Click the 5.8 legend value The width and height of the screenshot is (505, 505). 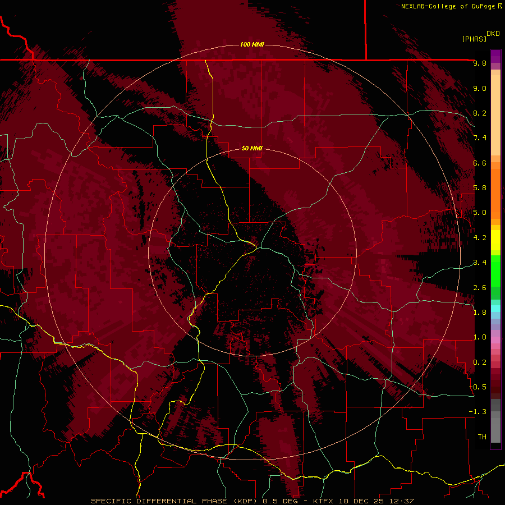point(480,188)
